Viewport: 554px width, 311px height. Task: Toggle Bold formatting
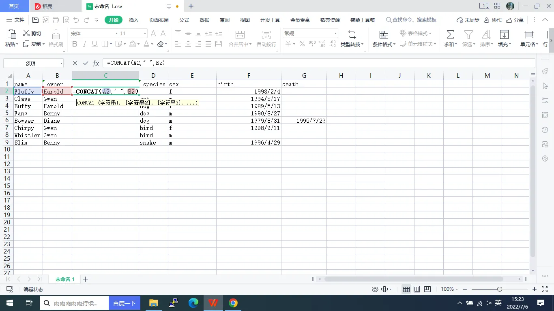coord(75,44)
